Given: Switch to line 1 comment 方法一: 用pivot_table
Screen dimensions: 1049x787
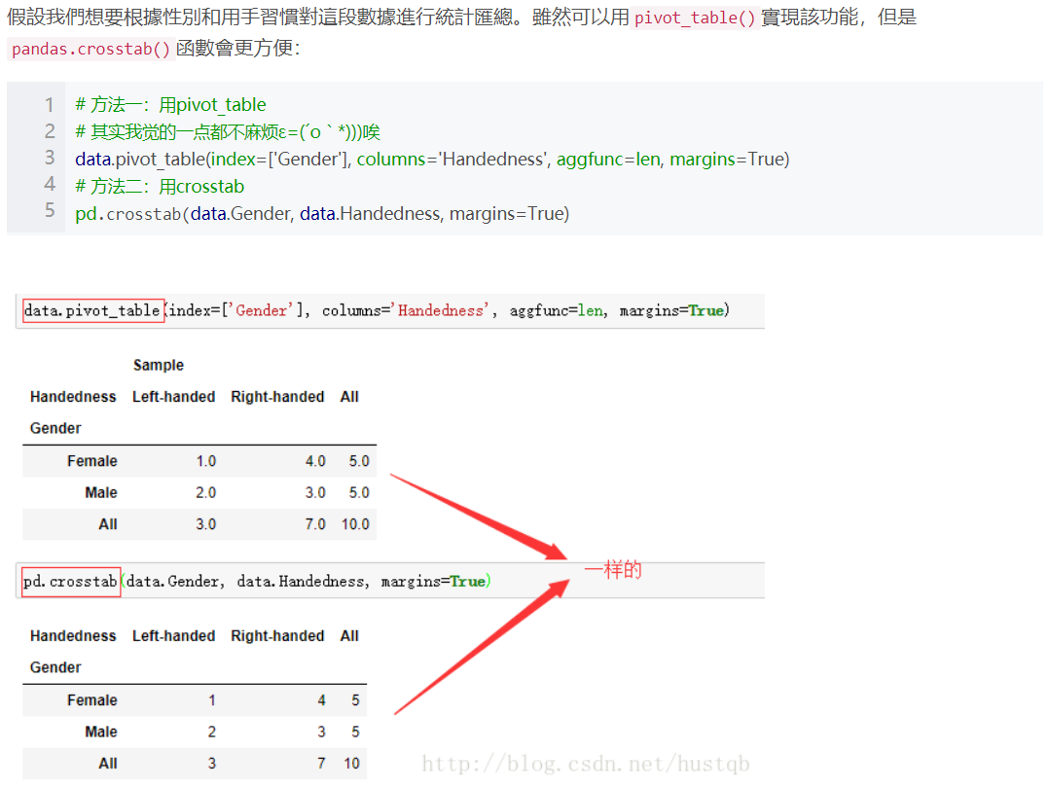Looking at the screenshot, I should coord(170,104).
